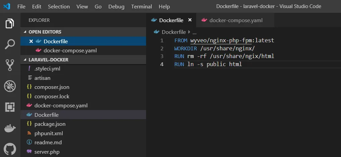Open composer.lock from the file tree
Image resolution: width=341 pixels, height=157 pixels.
coord(83,96)
